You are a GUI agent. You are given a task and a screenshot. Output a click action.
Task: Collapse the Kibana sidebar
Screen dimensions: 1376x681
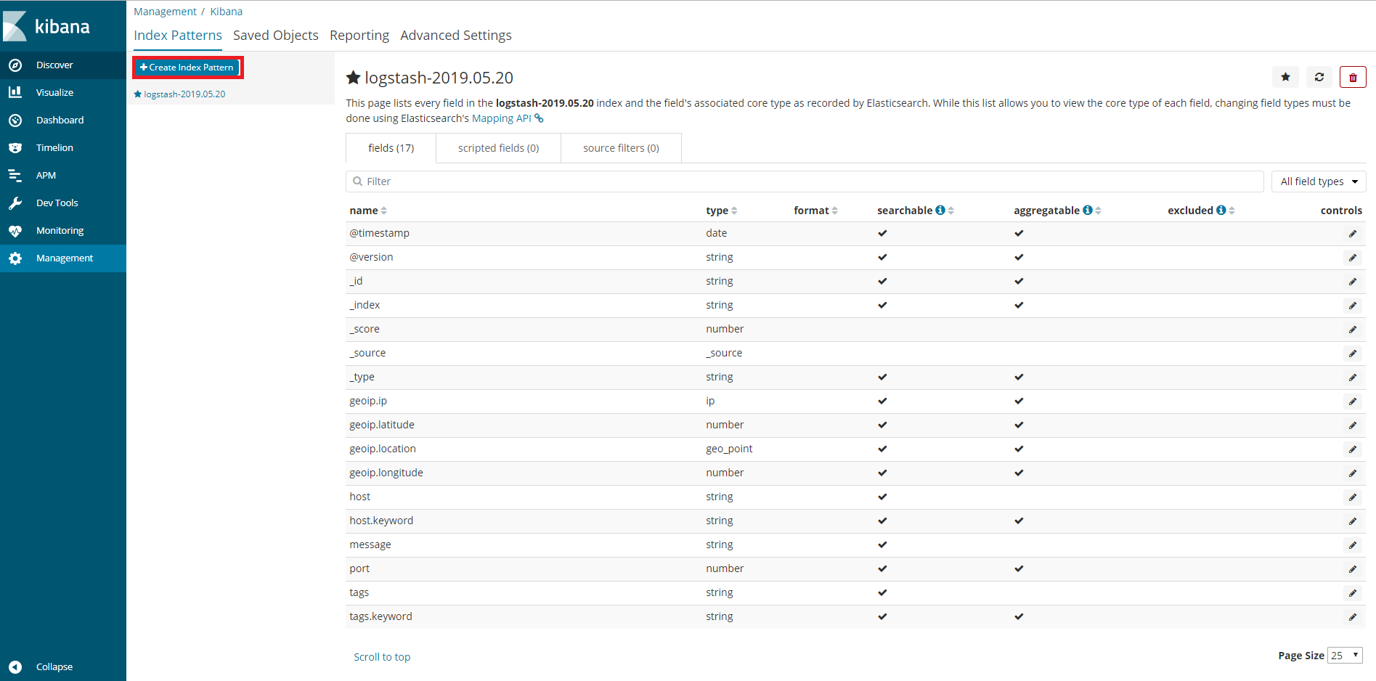click(x=62, y=666)
